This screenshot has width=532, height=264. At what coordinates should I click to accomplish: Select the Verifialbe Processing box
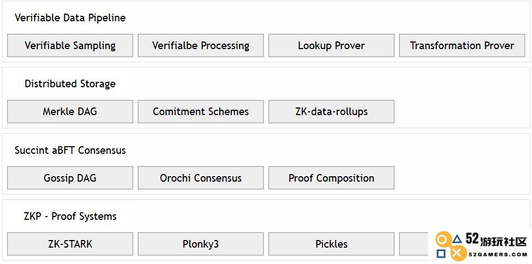(x=201, y=45)
